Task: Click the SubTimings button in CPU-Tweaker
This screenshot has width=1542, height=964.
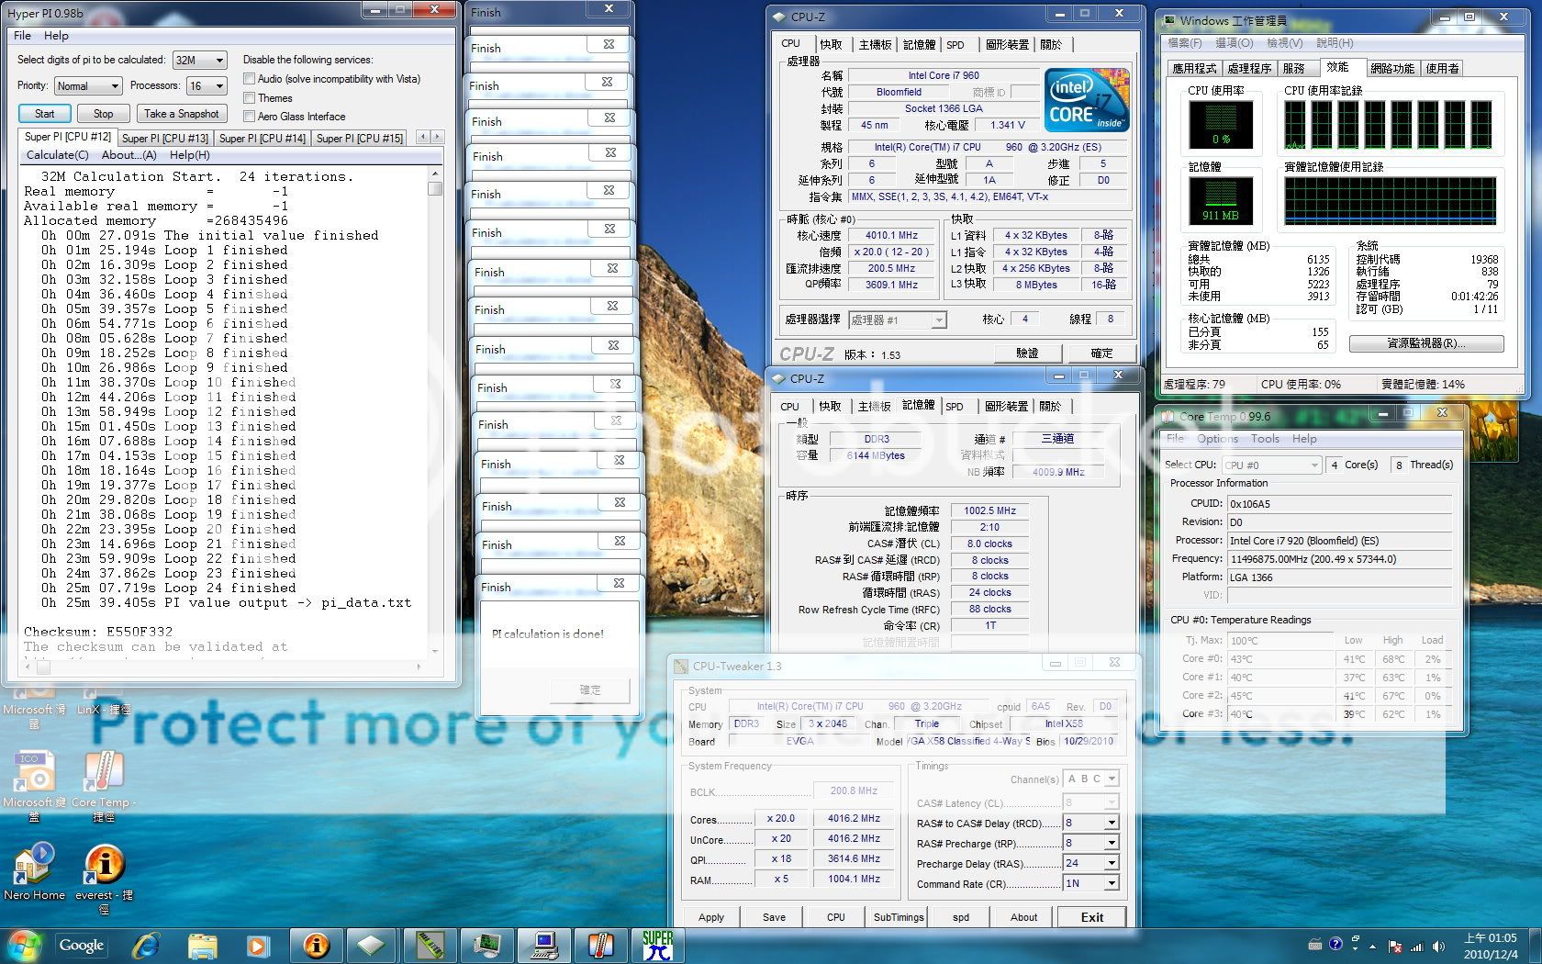Action: pos(899,917)
